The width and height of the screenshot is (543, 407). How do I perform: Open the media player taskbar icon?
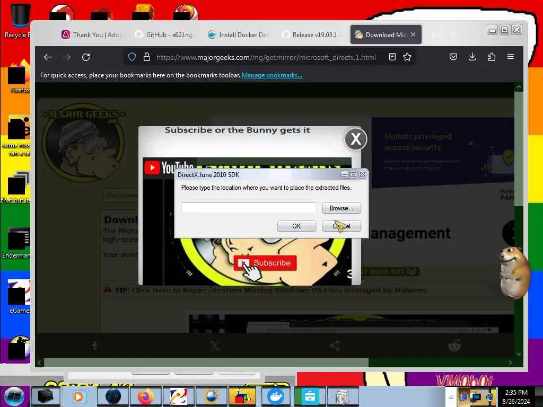(78, 396)
